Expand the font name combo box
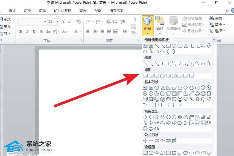234x156 pixels. pyautogui.click(x=45, y=22)
